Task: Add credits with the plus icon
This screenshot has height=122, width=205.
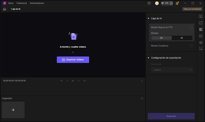Action: click(171, 3)
